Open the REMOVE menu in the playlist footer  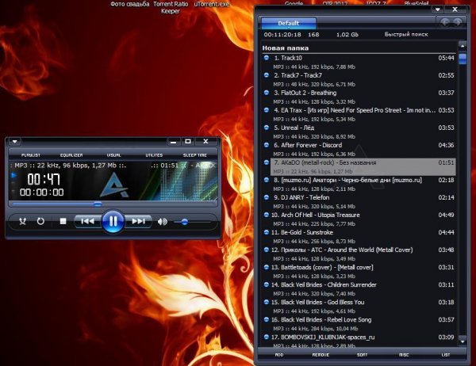[x=321, y=355]
